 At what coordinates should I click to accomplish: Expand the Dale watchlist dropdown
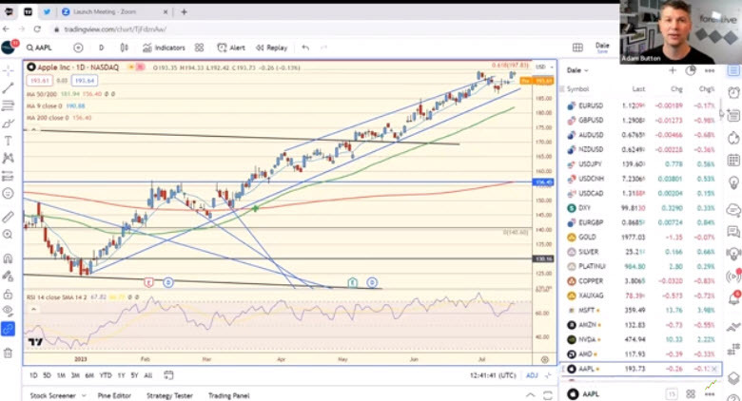click(x=576, y=70)
